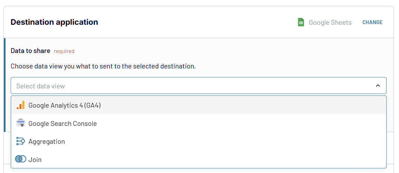The height and width of the screenshot is (173, 399).
Task: Click the Google Search Console icon
Action: (x=21, y=123)
